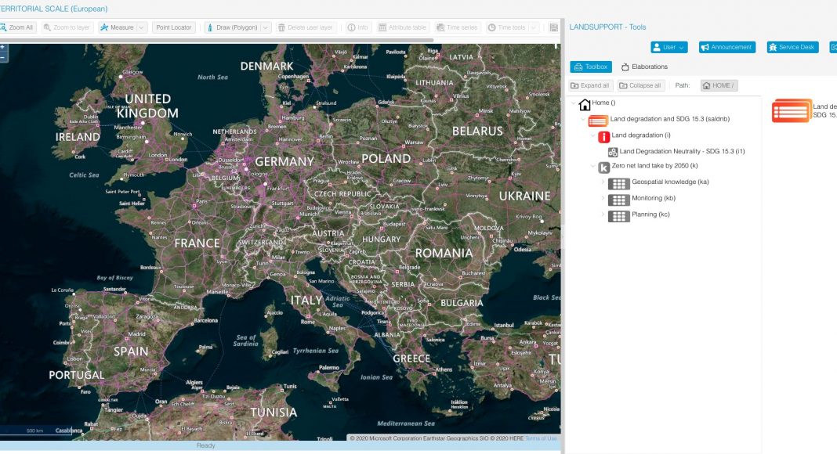Click the Land Degradation Neutrality tool icon
This screenshot has width=837, height=454.
pos(613,153)
